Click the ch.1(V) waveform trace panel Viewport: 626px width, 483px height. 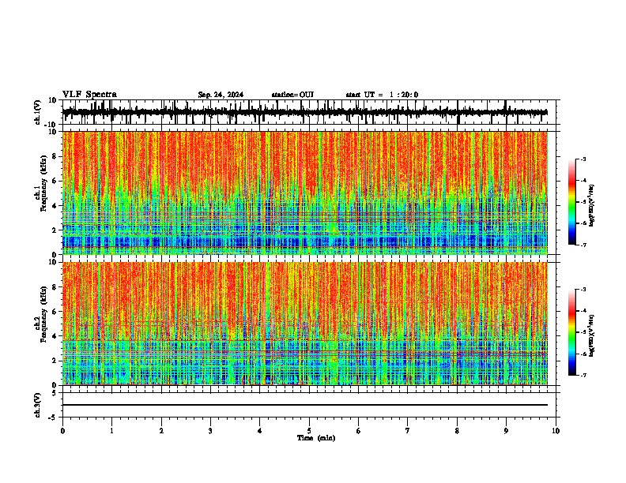[x=309, y=112]
